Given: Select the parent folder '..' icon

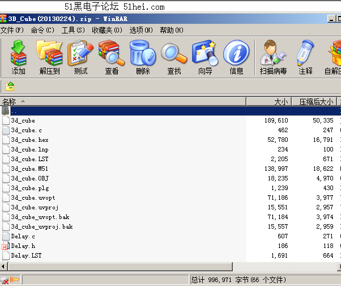Looking at the screenshot, I should pyautogui.click(x=5, y=111).
